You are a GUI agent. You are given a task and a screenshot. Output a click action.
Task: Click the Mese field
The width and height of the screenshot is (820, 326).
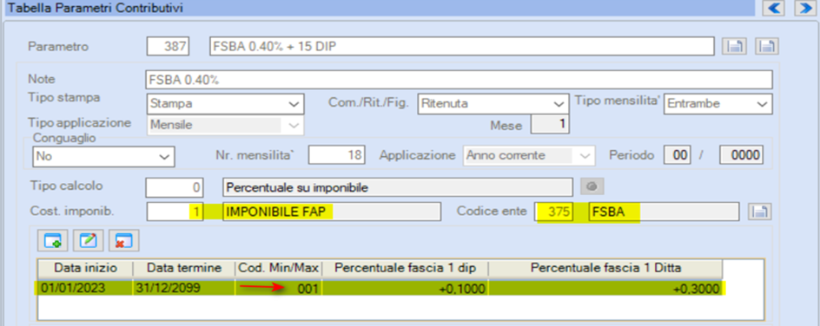click(550, 125)
